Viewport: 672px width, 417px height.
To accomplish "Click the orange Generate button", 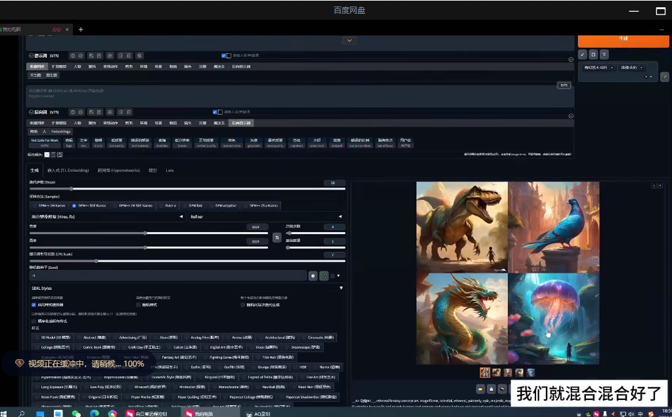I will [x=623, y=41].
